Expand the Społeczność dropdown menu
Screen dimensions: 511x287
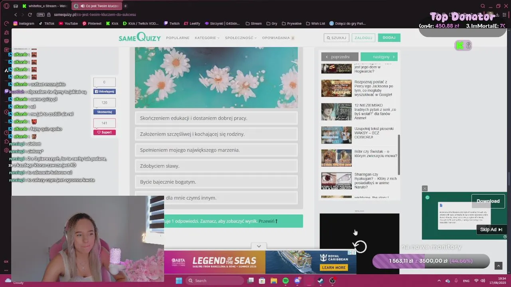241,38
